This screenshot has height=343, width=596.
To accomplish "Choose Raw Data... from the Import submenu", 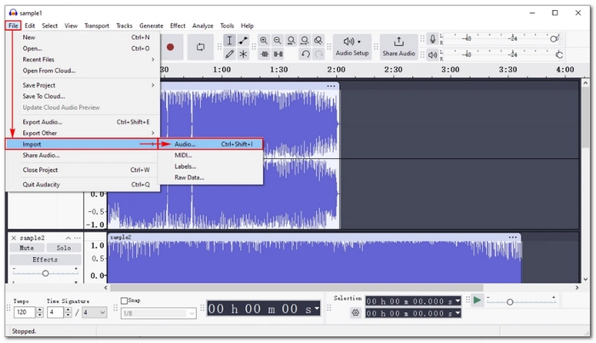I will [x=210, y=177].
